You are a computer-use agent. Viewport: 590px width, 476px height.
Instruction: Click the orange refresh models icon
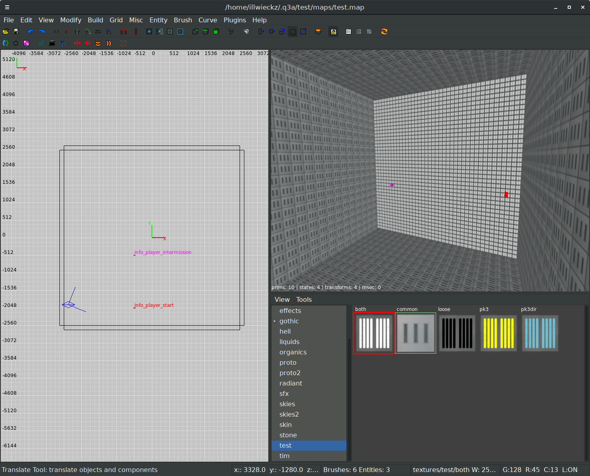click(384, 31)
